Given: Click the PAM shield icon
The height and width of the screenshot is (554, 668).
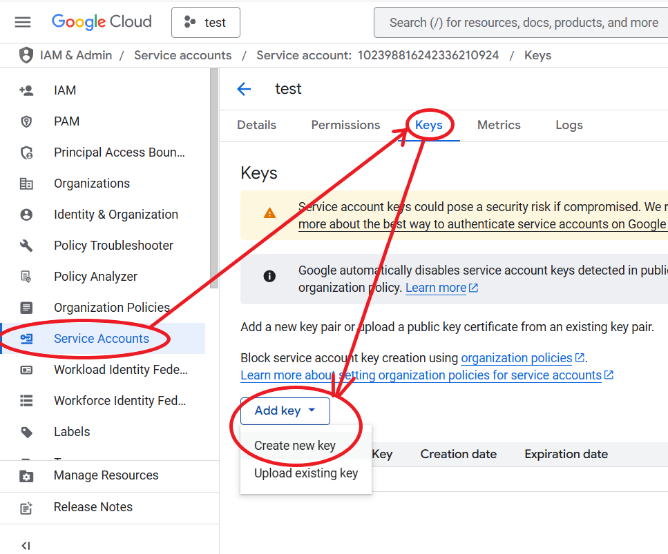Looking at the screenshot, I should [26, 121].
